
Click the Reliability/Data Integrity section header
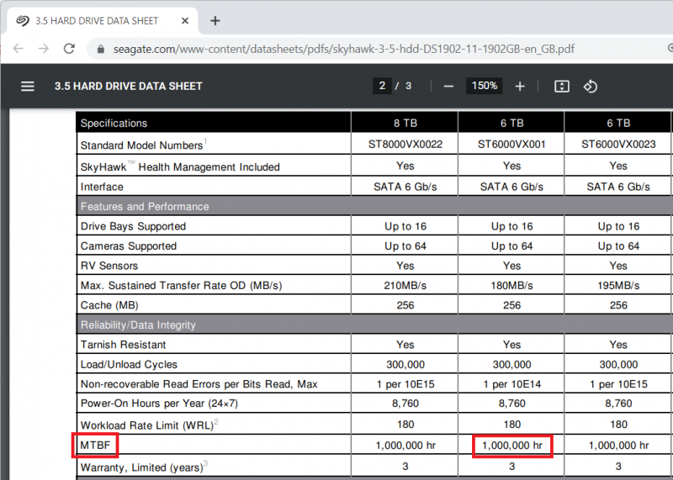point(138,324)
